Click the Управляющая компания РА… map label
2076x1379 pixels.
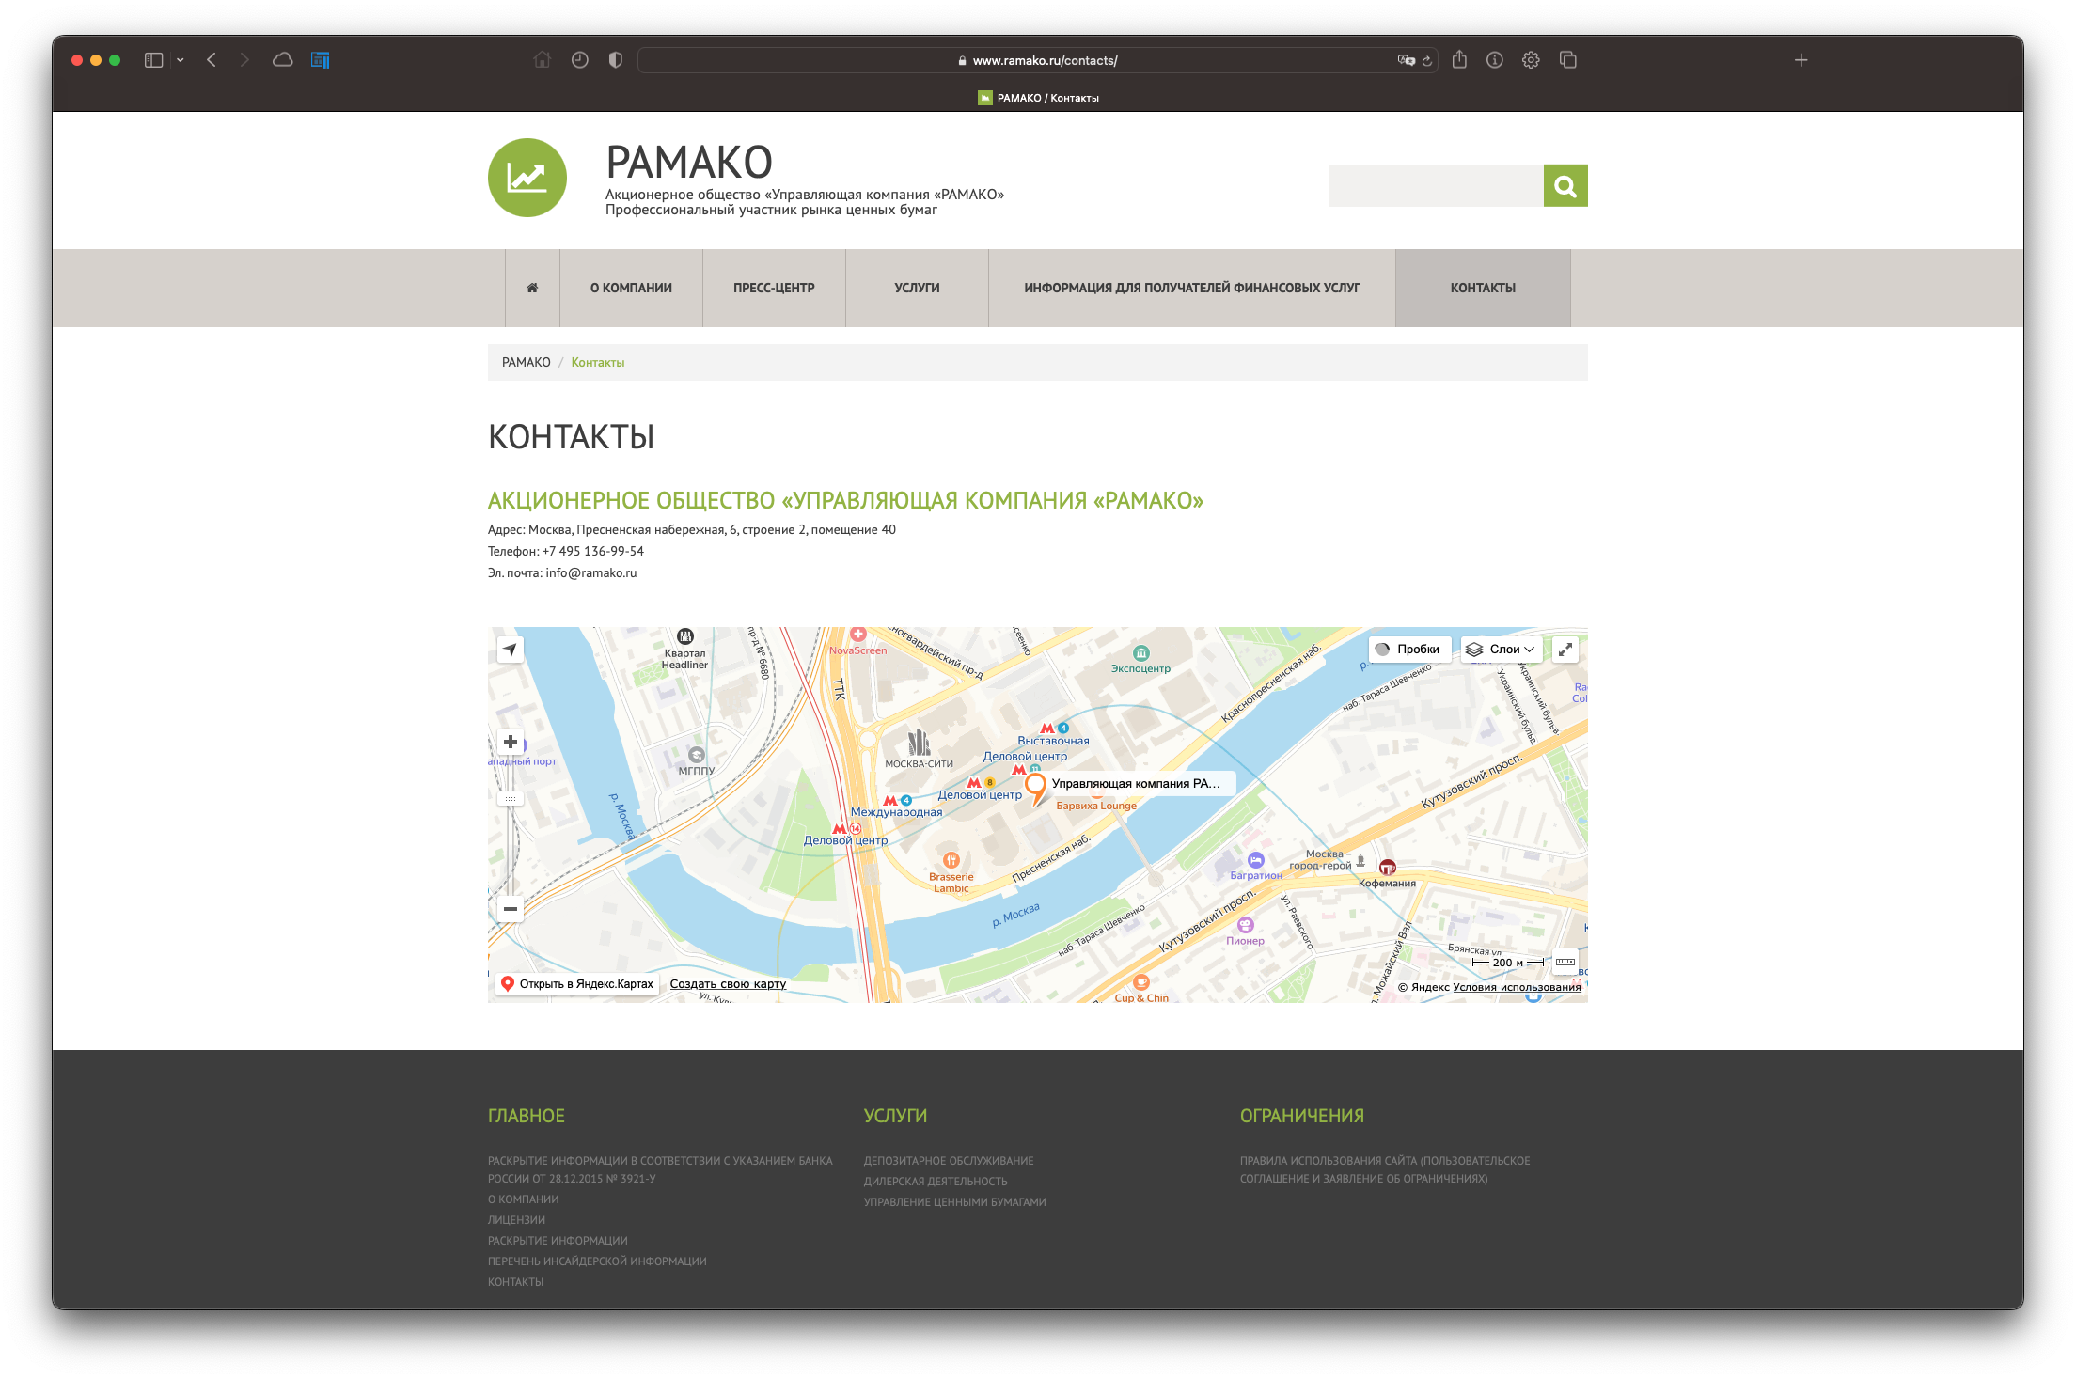point(1136,783)
